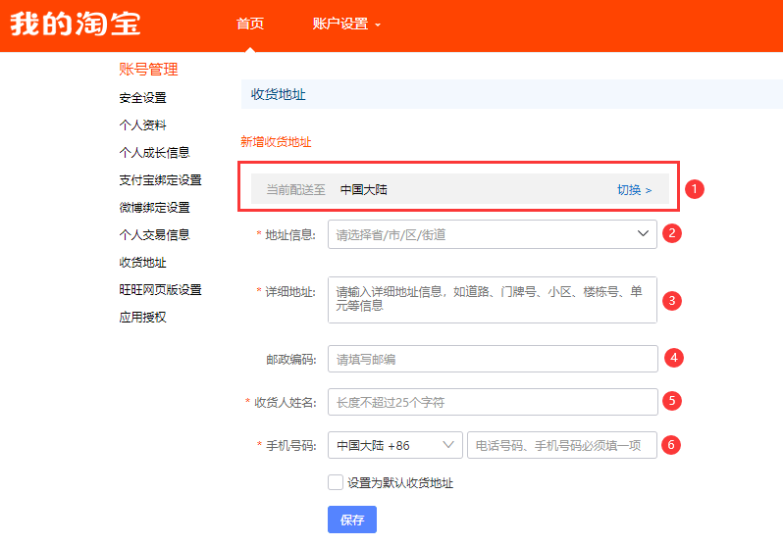
Task: Open the 地址信息 province/city dropdown
Action: point(493,234)
